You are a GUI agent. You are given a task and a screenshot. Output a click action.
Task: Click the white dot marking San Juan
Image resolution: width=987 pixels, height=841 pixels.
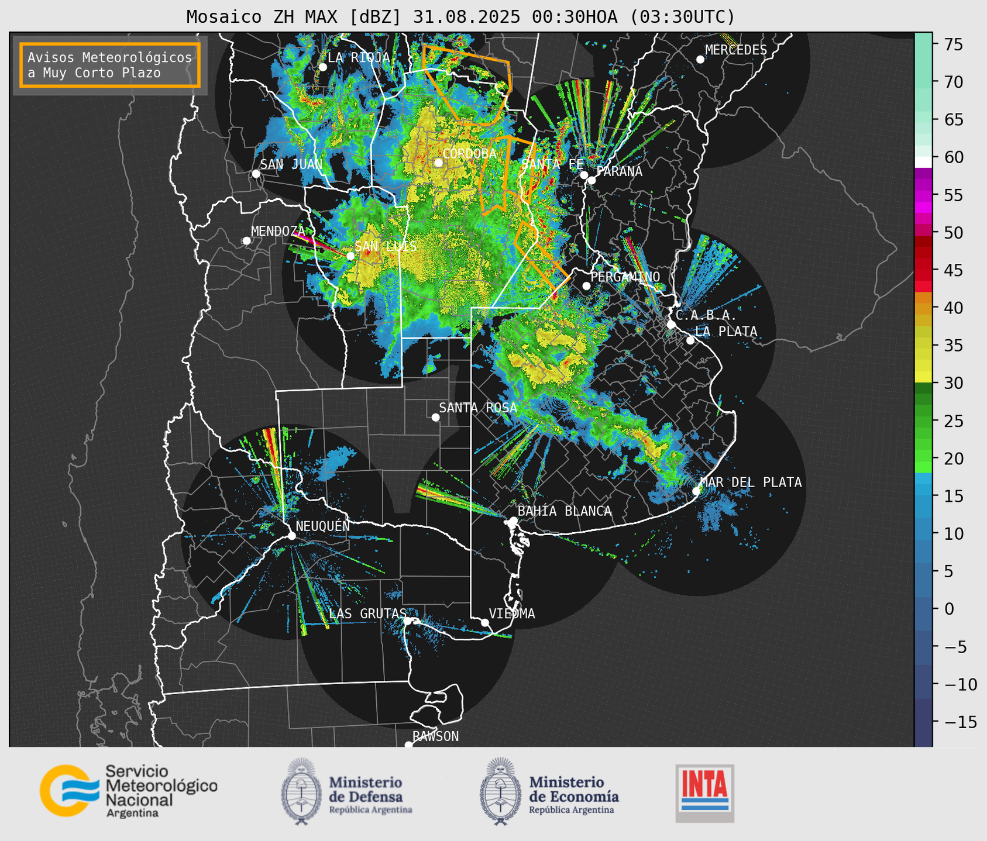pyautogui.click(x=256, y=174)
